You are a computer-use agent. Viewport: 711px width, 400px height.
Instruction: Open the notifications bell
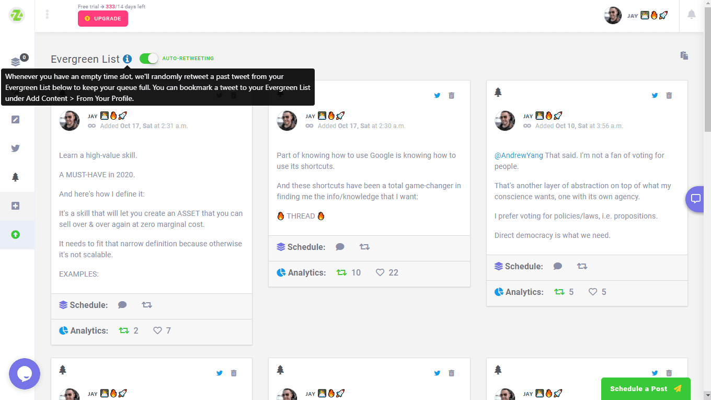[691, 15]
